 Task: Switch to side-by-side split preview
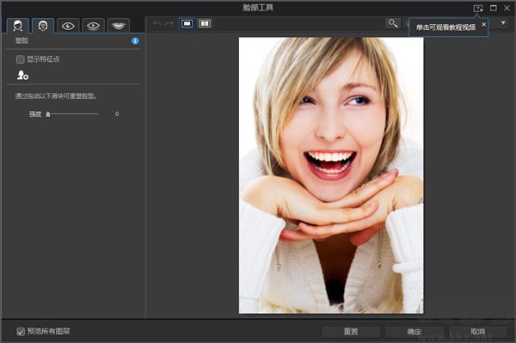coord(205,23)
